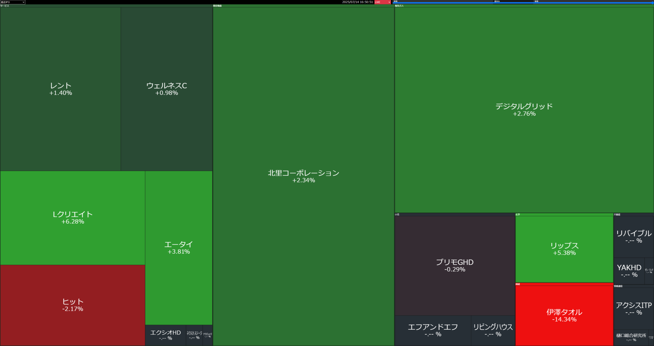Select the tiny tile right of ネクストステージ
Screen dimensions: 654x346
(x=207, y=335)
